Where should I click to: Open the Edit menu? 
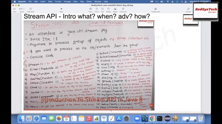point(36,1)
